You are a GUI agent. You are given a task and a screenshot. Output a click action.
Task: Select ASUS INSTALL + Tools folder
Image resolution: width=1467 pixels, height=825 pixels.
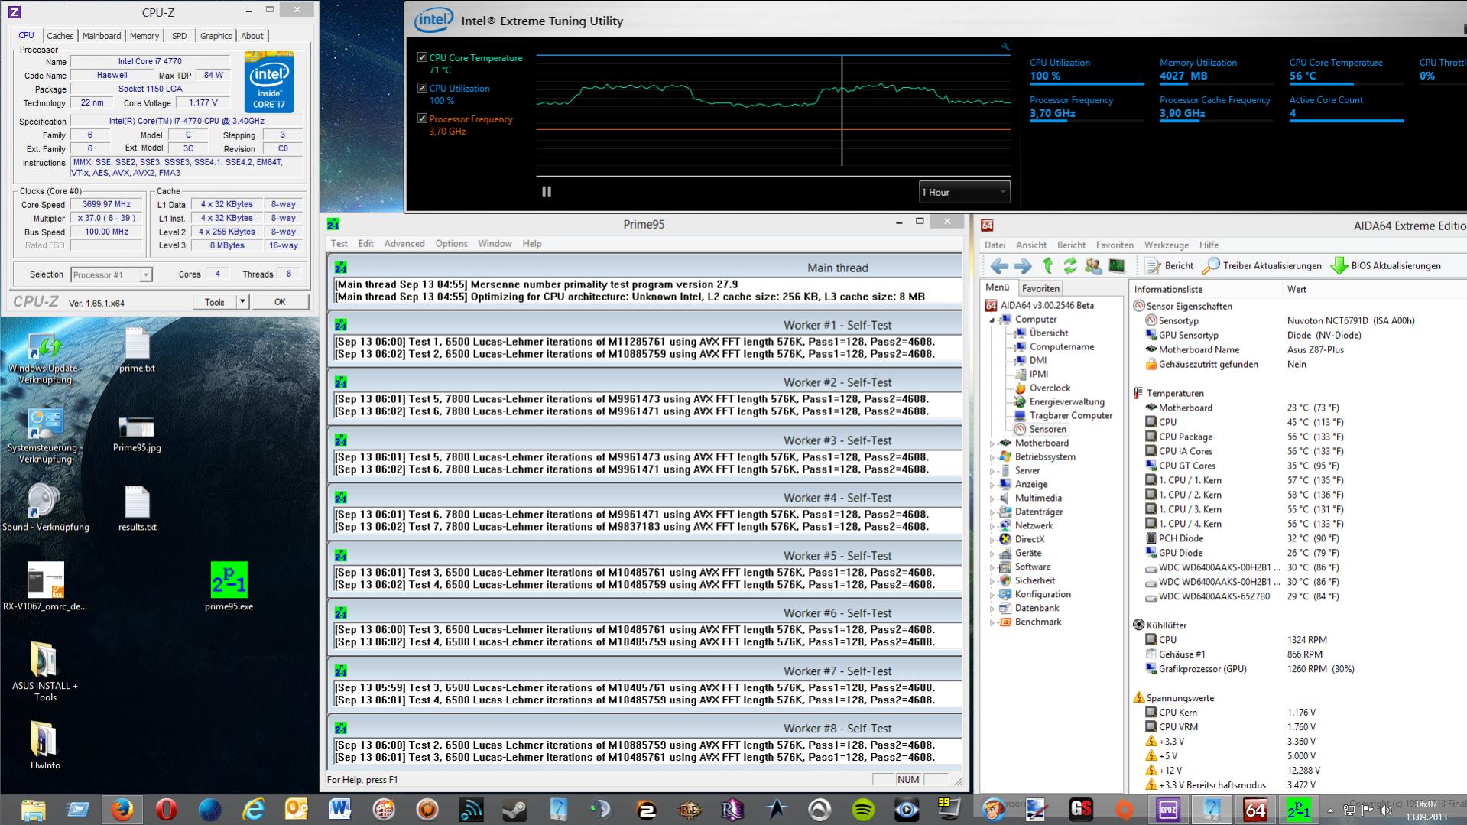point(45,671)
